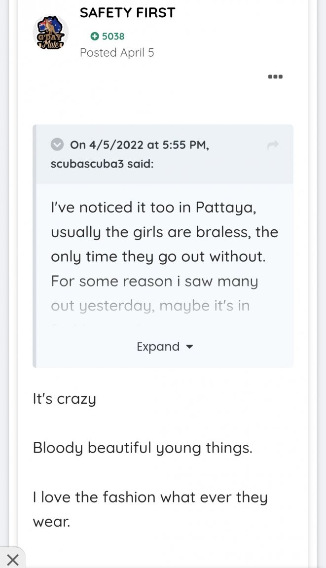This screenshot has height=568, width=326.
Task: Open the Posted April 5 permalink
Action: [x=117, y=53]
